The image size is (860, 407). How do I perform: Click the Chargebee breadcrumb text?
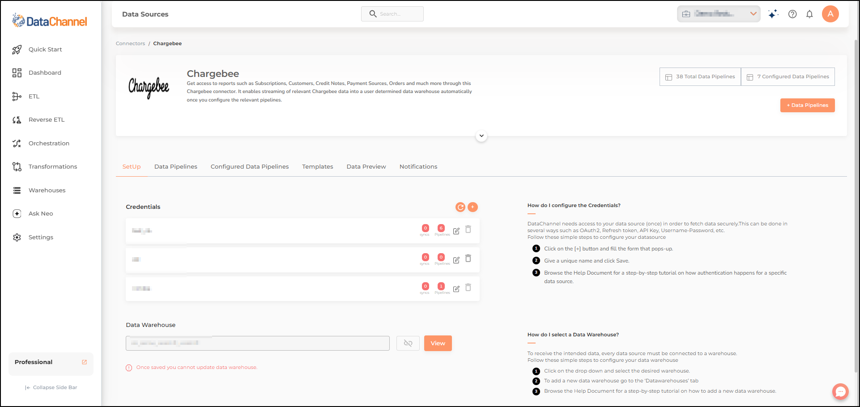(x=167, y=44)
